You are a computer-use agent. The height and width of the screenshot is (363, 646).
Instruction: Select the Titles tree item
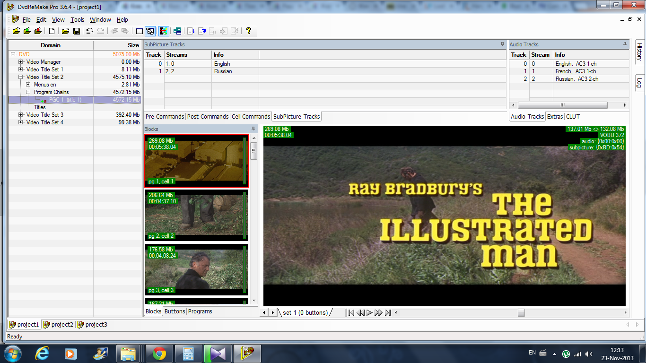pos(40,107)
